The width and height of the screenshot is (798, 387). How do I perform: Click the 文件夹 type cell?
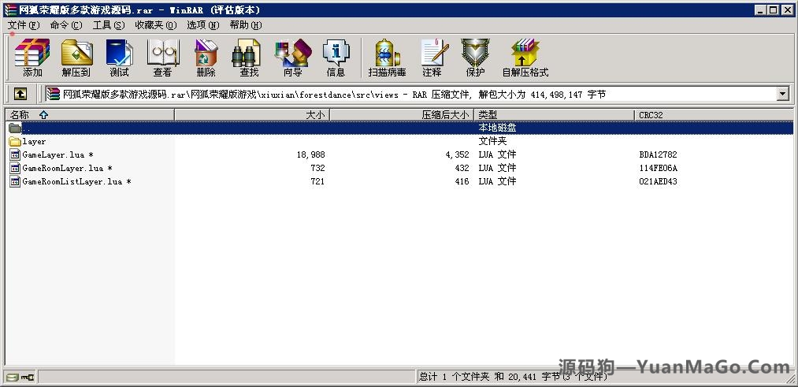pyautogui.click(x=492, y=142)
